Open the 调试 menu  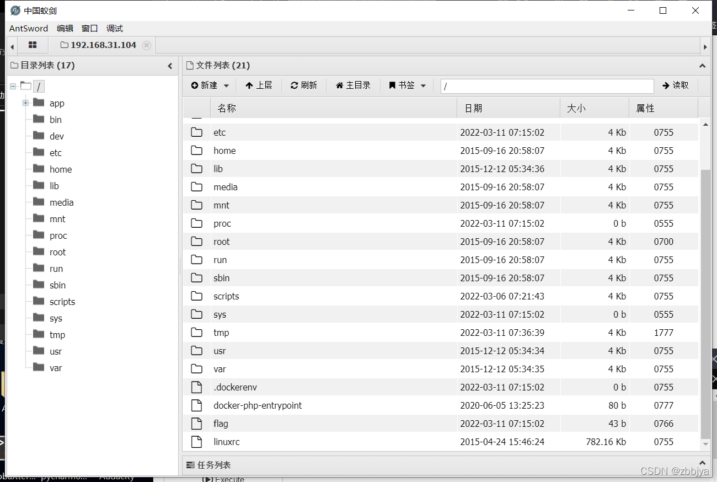click(x=115, y=28)
